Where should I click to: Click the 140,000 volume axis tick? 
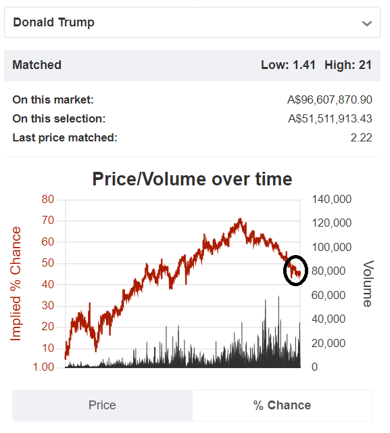click(x=331, y=199)
